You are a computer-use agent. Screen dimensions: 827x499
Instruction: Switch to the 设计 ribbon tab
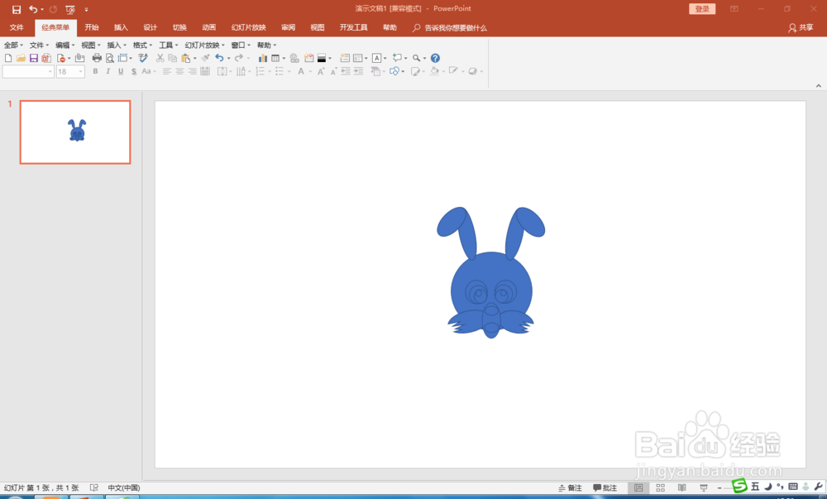[x=151, y=27]
